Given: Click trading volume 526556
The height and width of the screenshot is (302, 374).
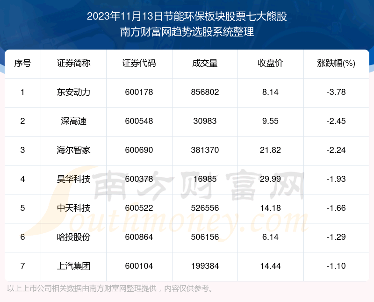Looking at the screenshot, I should pyautogui.click(x=205, y=208).
